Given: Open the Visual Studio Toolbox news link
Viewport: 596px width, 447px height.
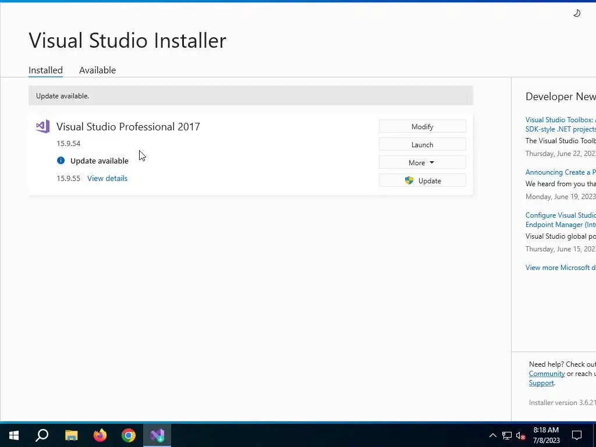Looking at the screenshot, I should click(560, 125).
